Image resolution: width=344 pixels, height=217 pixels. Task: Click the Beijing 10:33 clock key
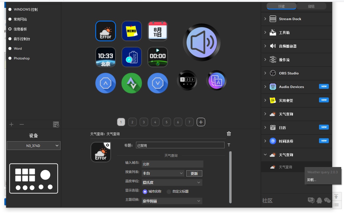click(106, 57)
